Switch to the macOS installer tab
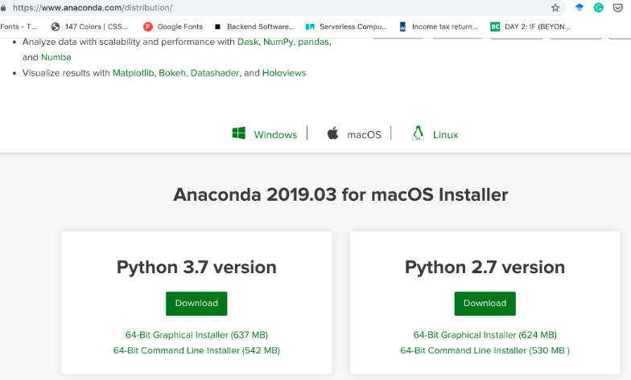Screen dimensions: 631x380 click(354, 133)
